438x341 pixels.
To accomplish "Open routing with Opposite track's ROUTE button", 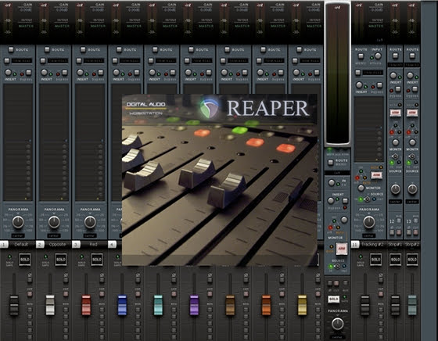I will click(x=47, y=49).
